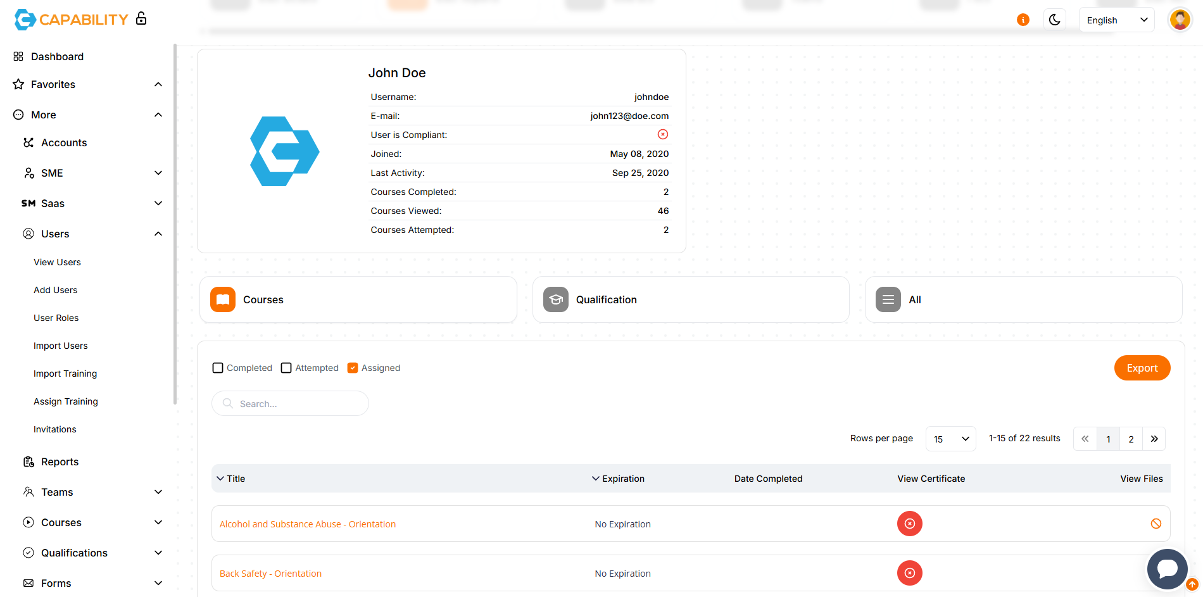Click view files icon for Alcohol course
The width and height of the screenshot is (1203, 597).
click(x=1156, y=524)
